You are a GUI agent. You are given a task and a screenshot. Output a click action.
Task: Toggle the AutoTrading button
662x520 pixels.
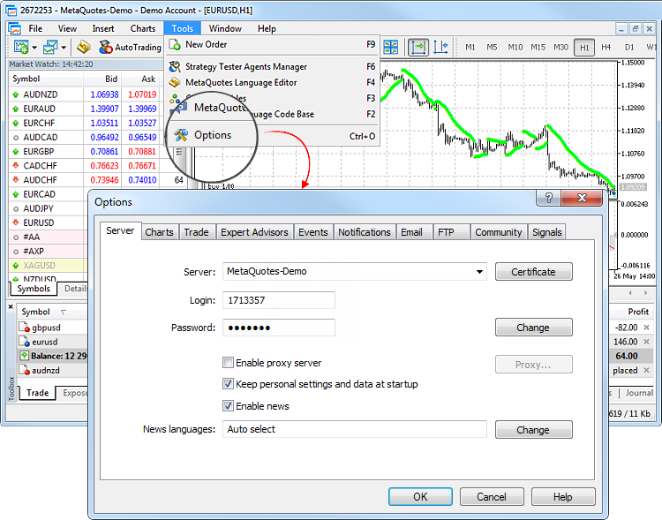[130, 47]
